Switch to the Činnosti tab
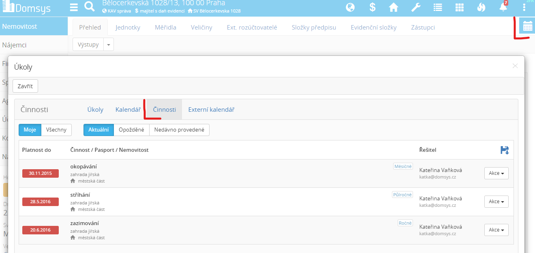This screenshot has width=535, height=253. point(164,109)
